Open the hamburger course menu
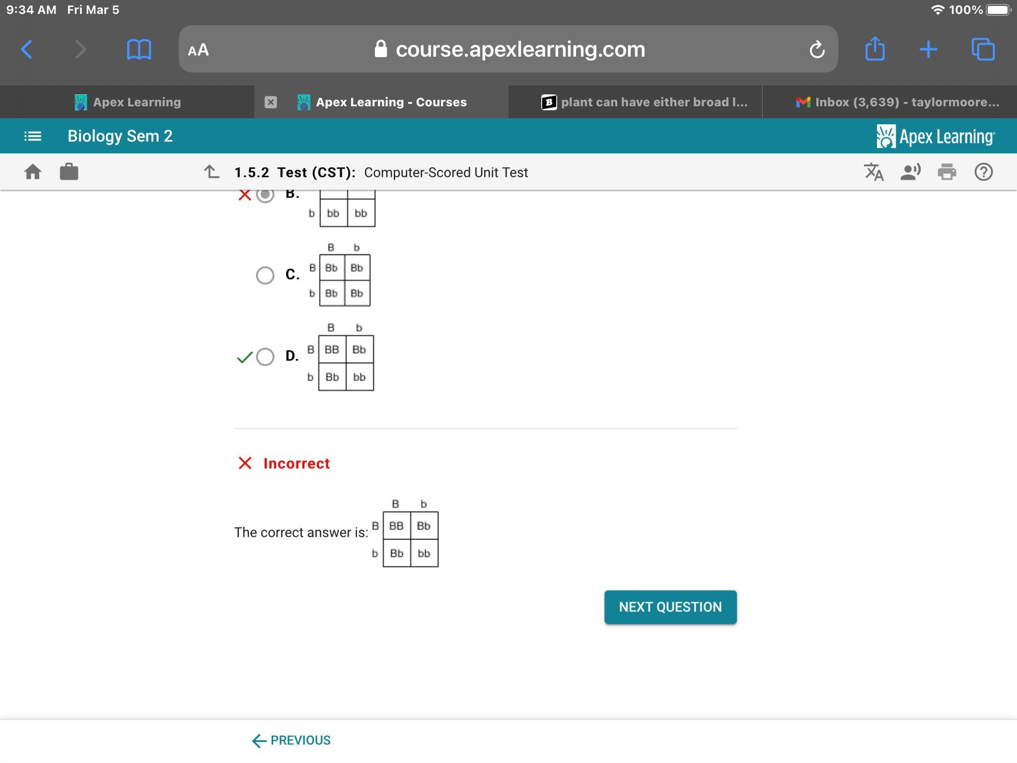This screenshot has height=763, width=1017. (x=33, y=136)
